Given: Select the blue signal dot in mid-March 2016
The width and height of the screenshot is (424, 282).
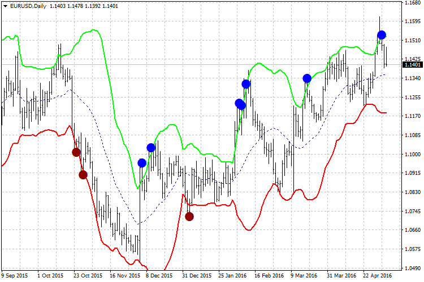Looking at the screenshot, I should point(307,78).
